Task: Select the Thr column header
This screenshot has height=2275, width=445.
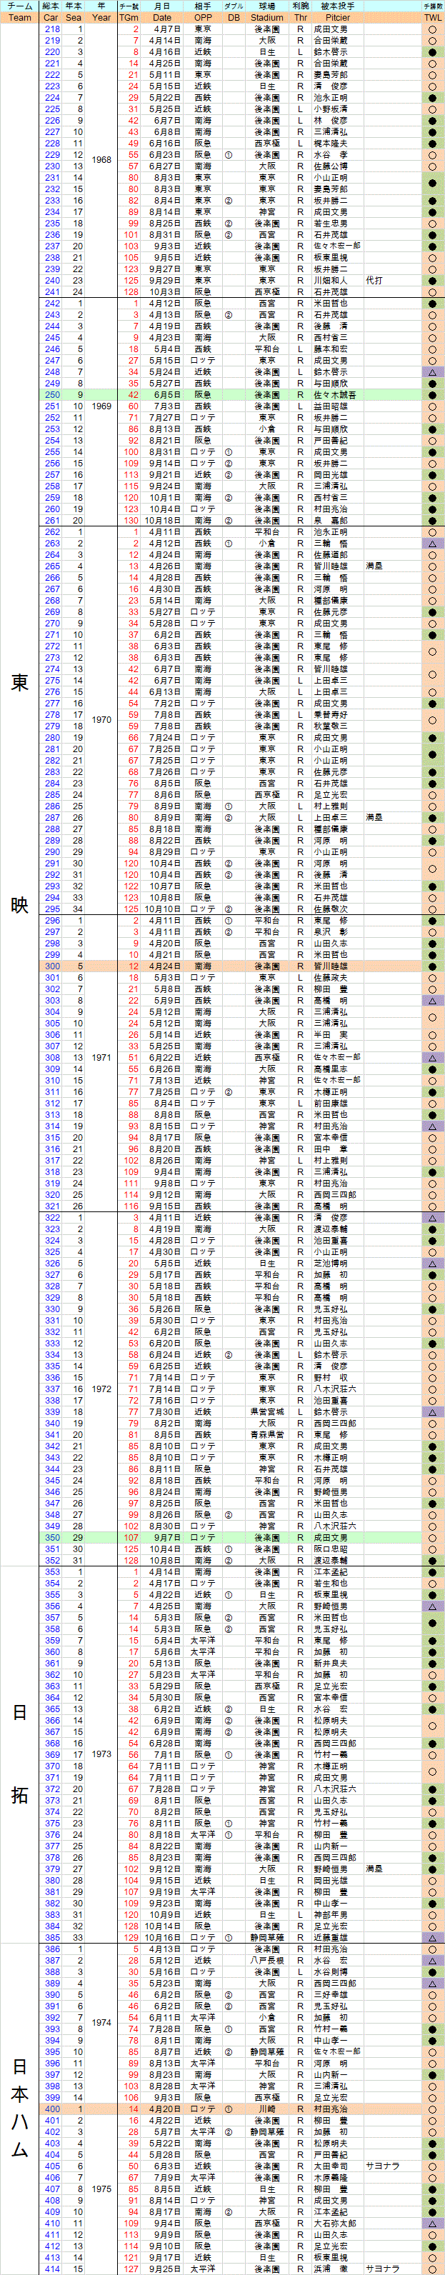Action: 300,16
